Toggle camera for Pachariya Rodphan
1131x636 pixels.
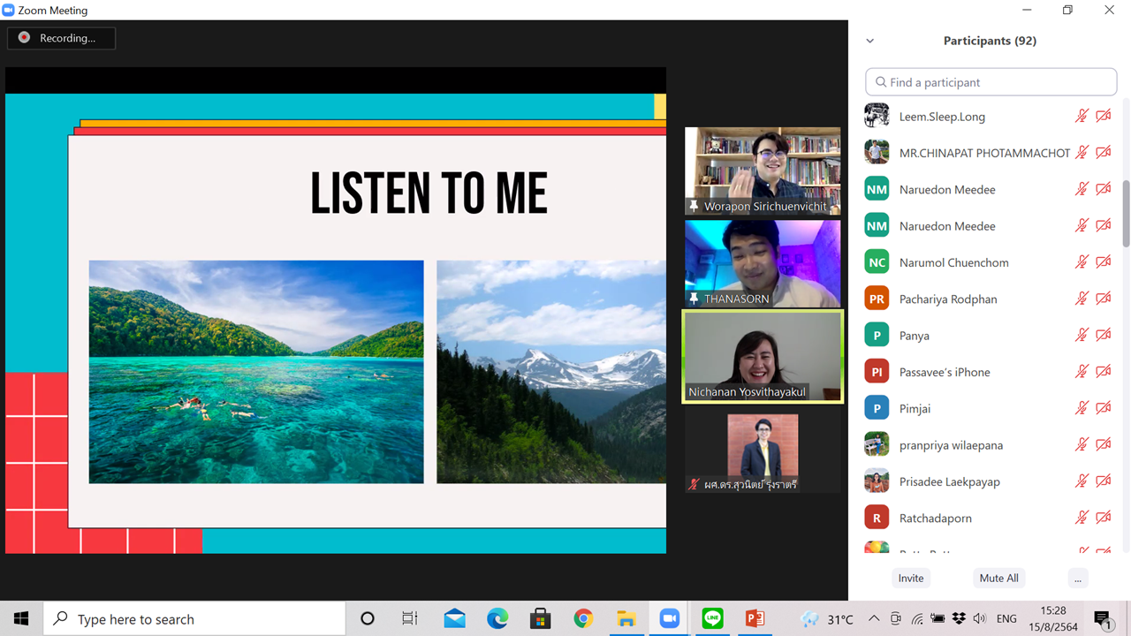(x=1104, y=299)
